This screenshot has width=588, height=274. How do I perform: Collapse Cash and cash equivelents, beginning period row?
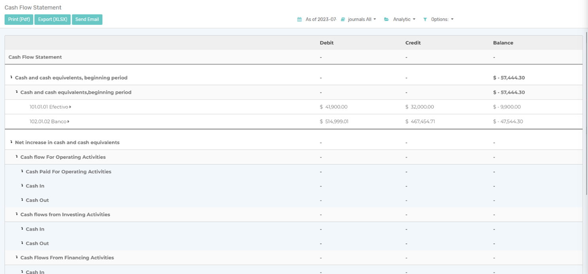(x=71, y=78)
